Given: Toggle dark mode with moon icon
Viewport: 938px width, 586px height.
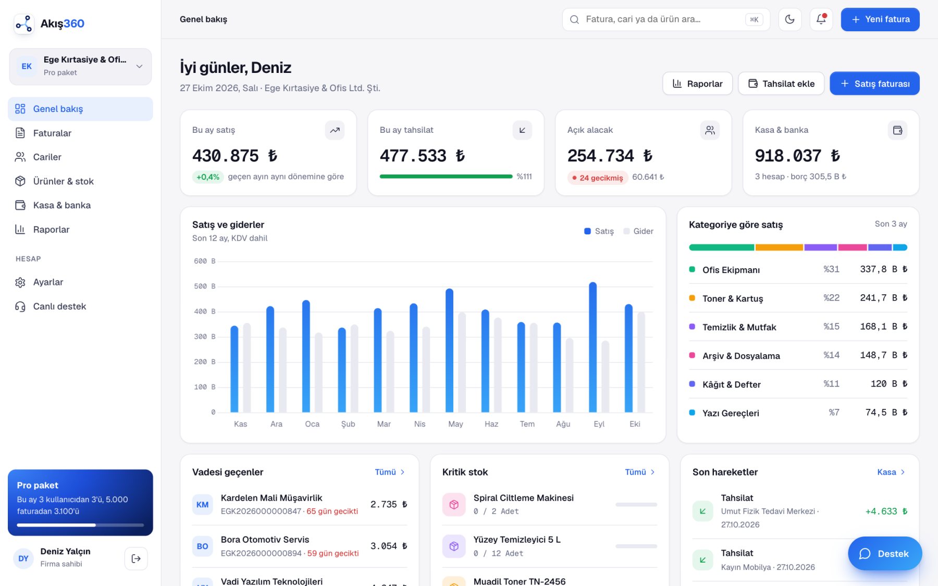Looking at the screenshot, I should point(790,19).
